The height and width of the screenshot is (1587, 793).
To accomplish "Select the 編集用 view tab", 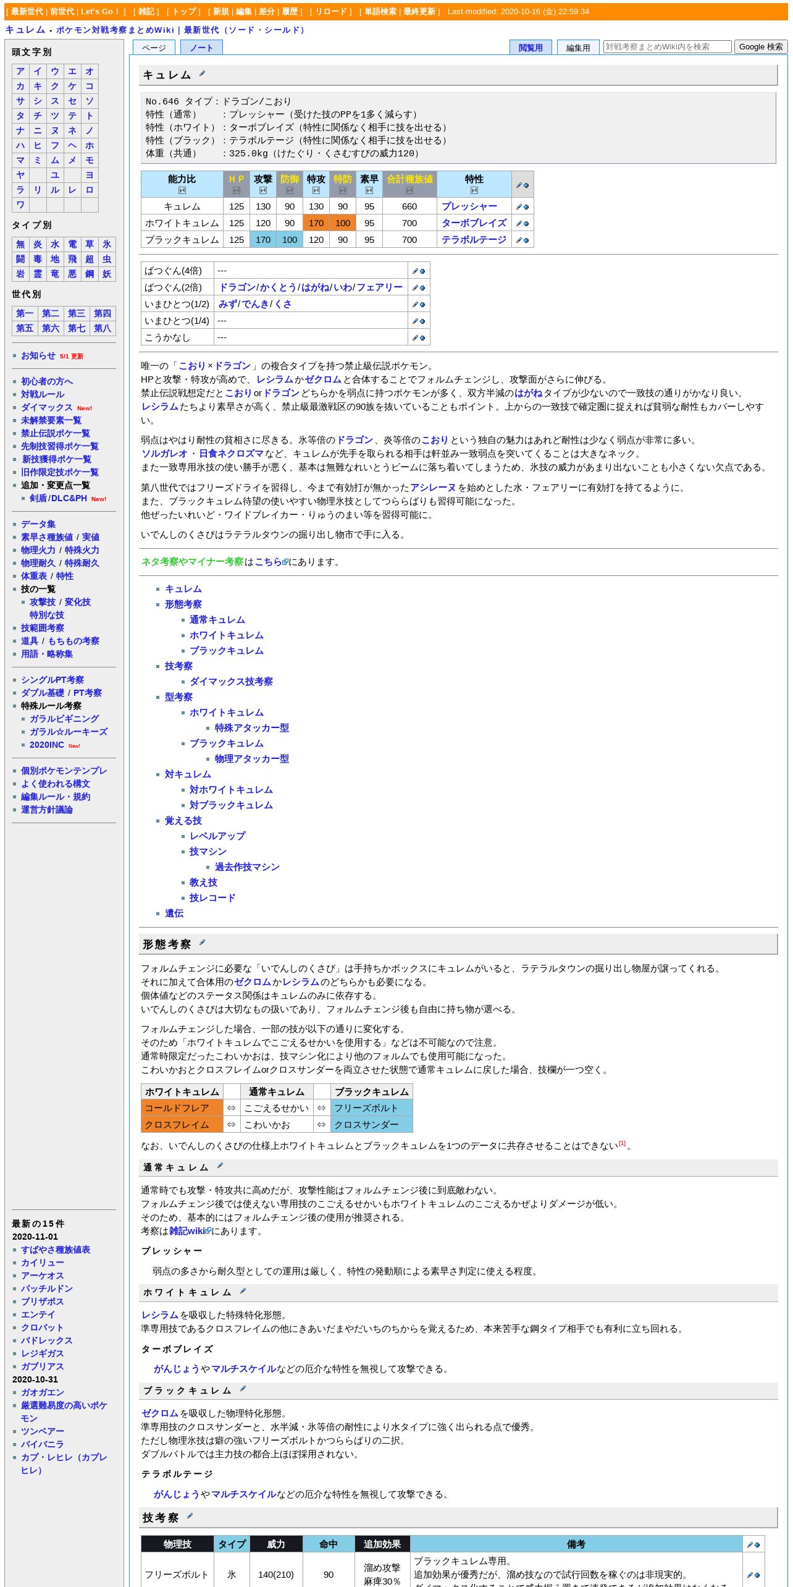I will click(578, 48).
